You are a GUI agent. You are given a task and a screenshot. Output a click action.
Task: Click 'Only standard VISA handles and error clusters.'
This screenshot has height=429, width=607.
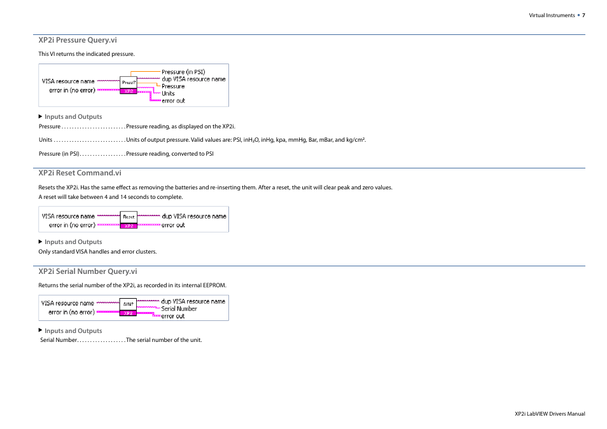point(97,252)
